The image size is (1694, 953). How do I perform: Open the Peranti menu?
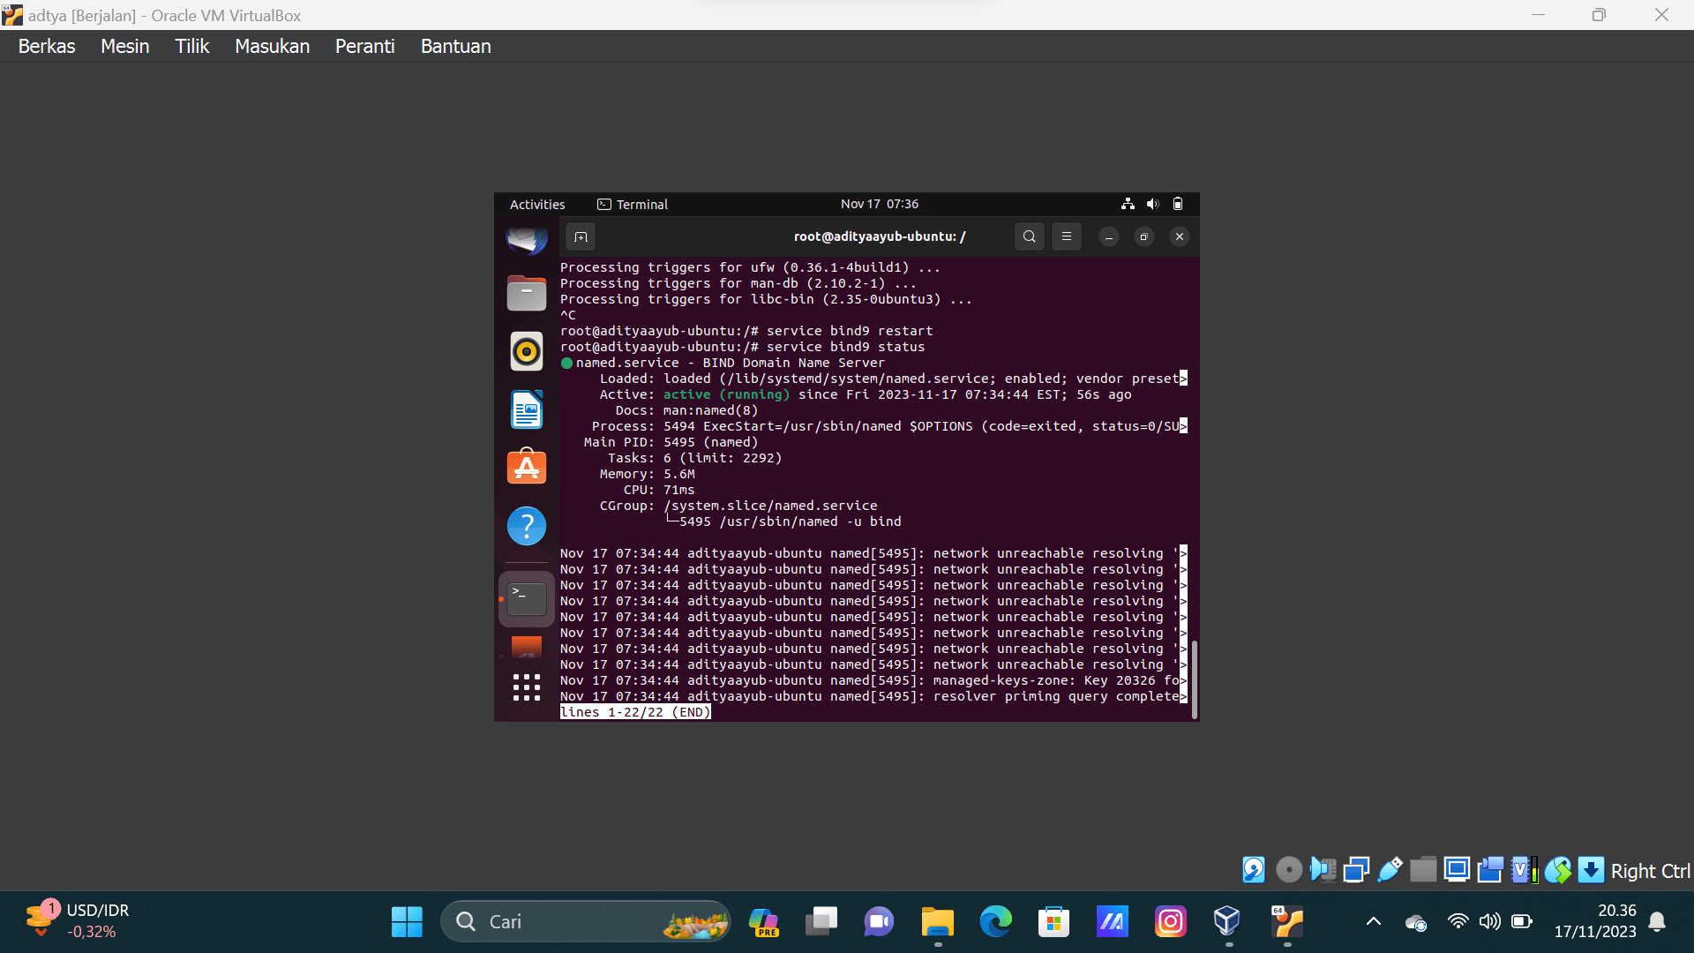(x=364, y=46)
